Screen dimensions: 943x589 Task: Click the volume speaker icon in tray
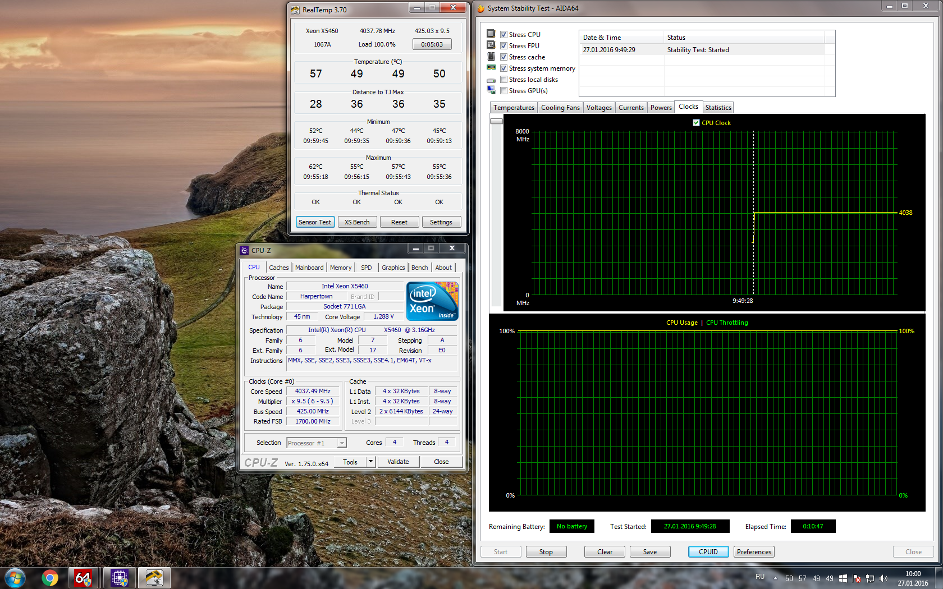point(884,578)
